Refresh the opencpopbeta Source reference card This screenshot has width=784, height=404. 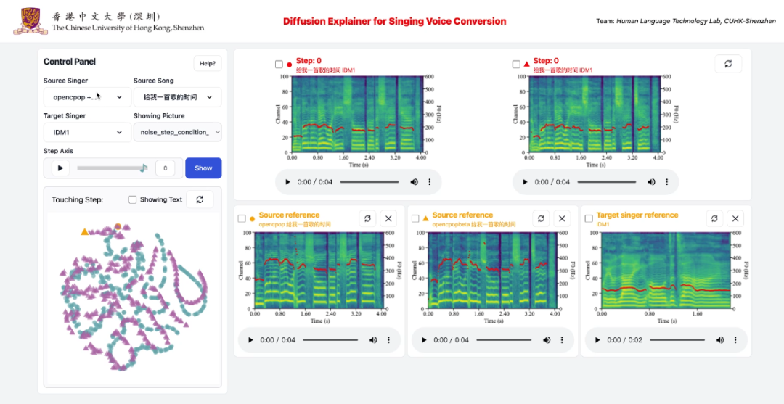pyautogui.click(x=541, y=218)
